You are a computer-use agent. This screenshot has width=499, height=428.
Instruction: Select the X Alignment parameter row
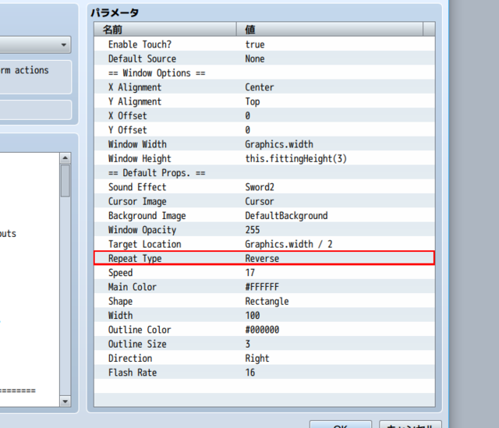click(x=264, y=87)
